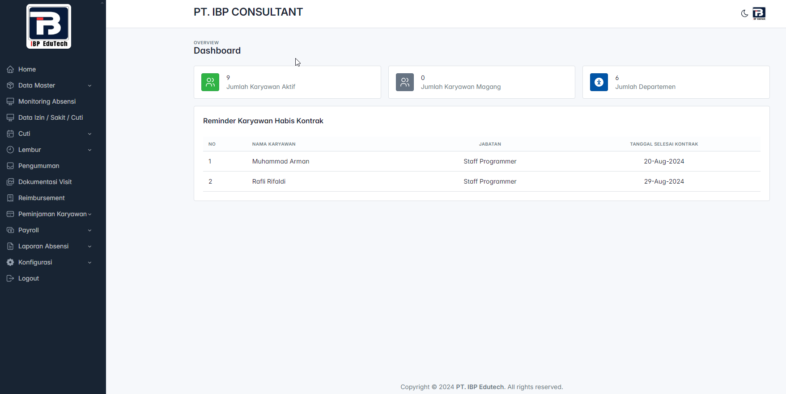Click the blue Jumlah Departemen icon
This screenshot has height=394, width=786.
click(x=599, y=82)
